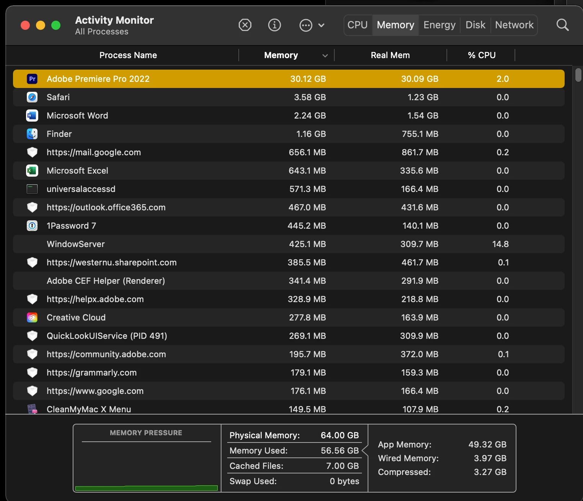Click the vertical scrollbar thumb
This screenshot has width=583, height=501.
[x=578, y=75]
